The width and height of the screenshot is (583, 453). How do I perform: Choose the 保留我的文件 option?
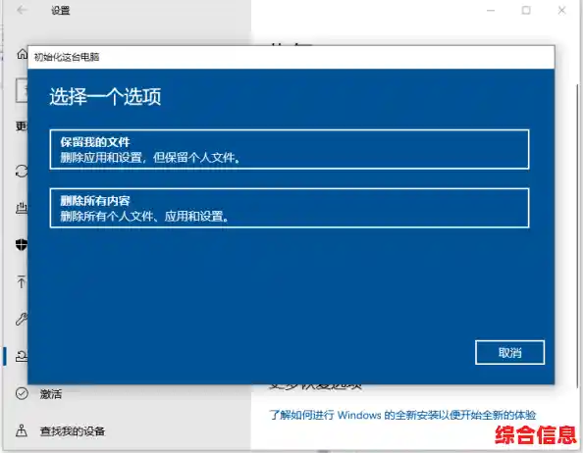(x=290, y=149)
